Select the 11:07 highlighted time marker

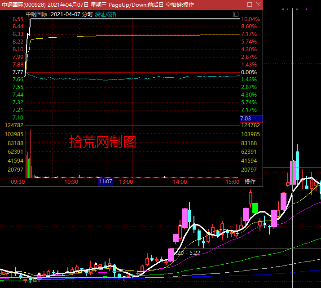point(106,182)
